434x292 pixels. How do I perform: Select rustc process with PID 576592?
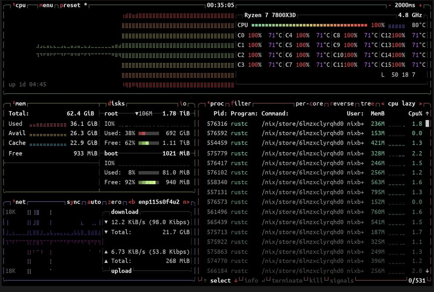pos(314,133)
